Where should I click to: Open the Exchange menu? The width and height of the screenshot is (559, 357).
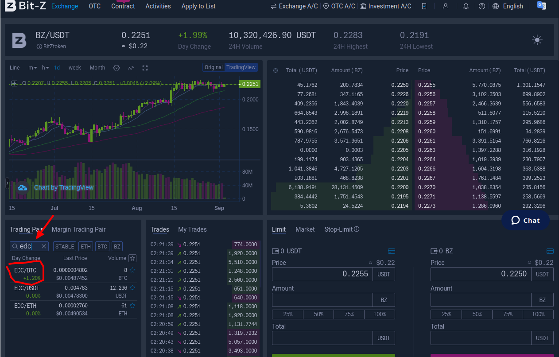coord(65,6)
